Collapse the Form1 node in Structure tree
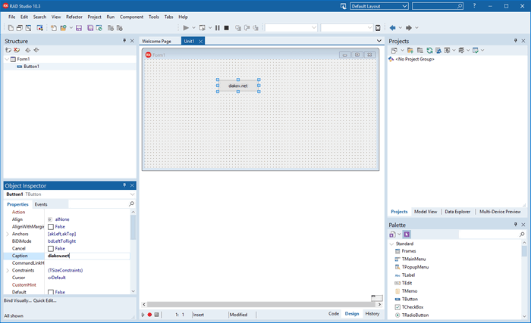 (8, 59)
